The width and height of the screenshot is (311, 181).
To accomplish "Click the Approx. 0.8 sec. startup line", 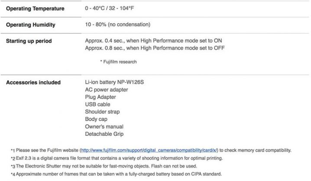I will tap(155, 48).
